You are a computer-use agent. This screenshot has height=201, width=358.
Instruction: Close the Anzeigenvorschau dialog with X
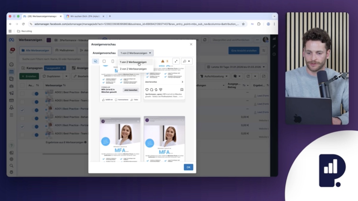pyautogui.click(x=191, y=44)
